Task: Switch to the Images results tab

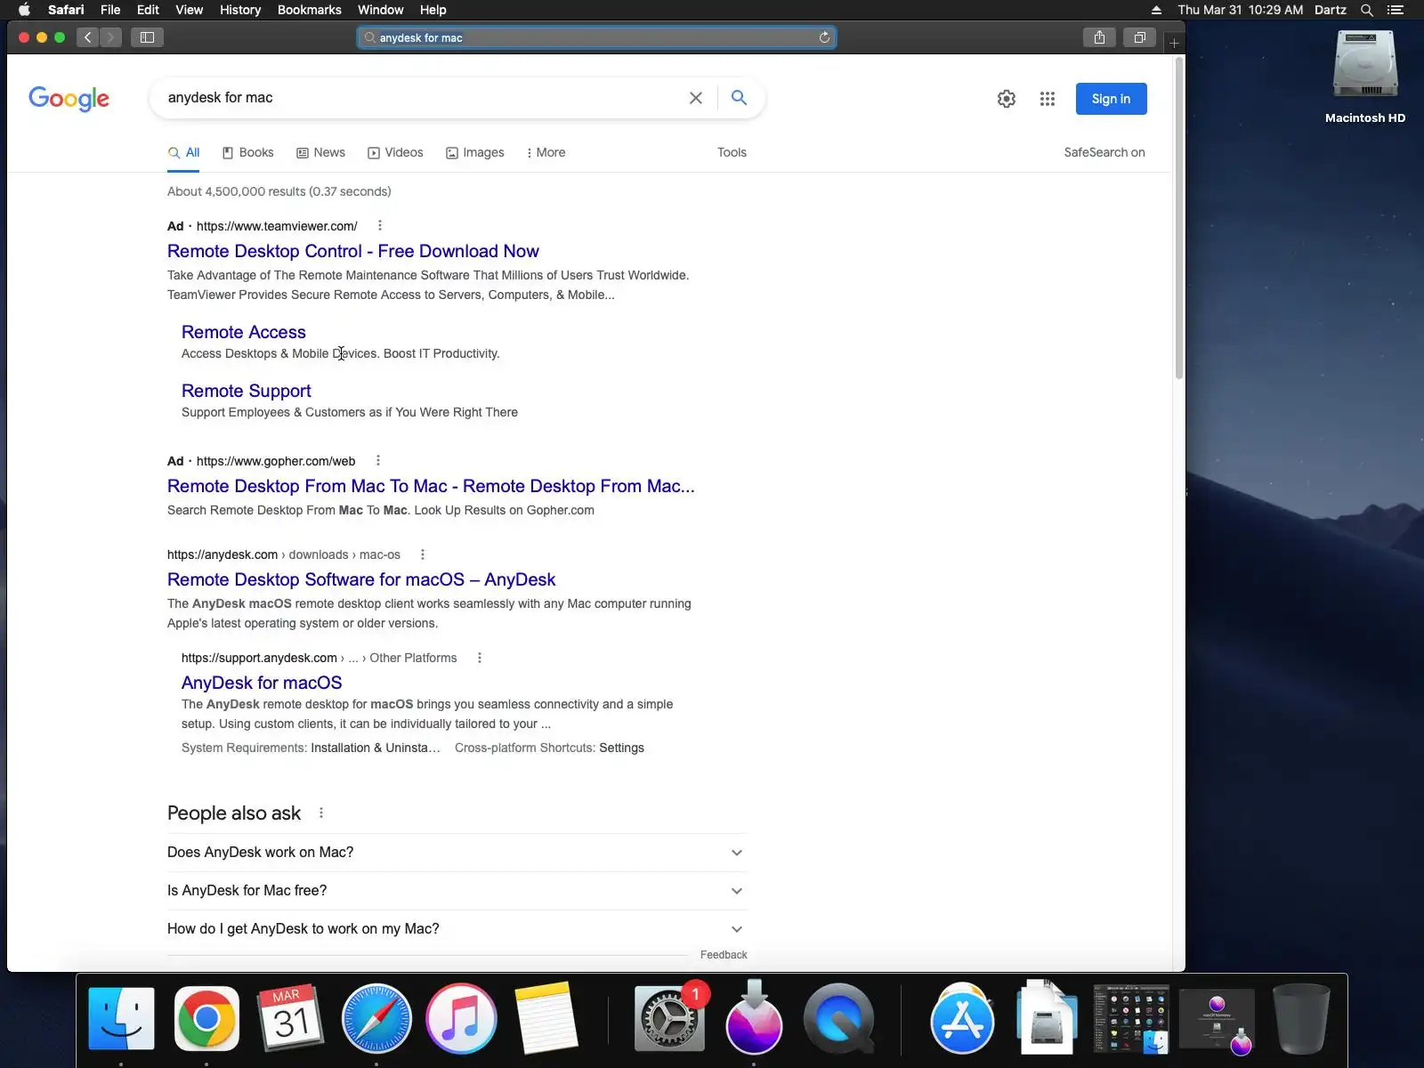Action: pyautogui.click(x=475, y=152)
